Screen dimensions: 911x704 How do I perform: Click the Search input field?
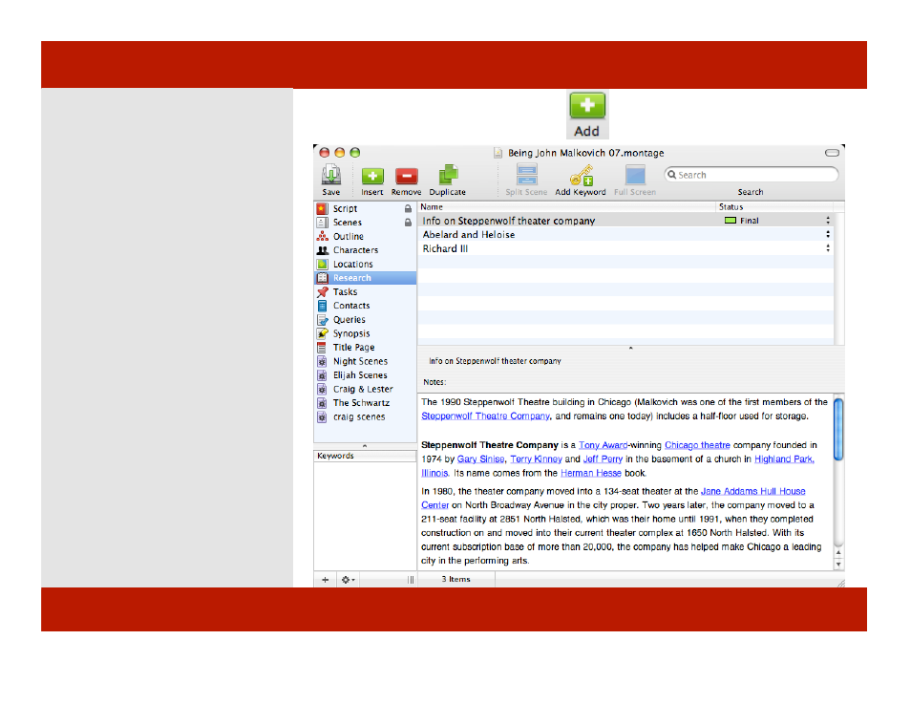[x=752, y=175]
